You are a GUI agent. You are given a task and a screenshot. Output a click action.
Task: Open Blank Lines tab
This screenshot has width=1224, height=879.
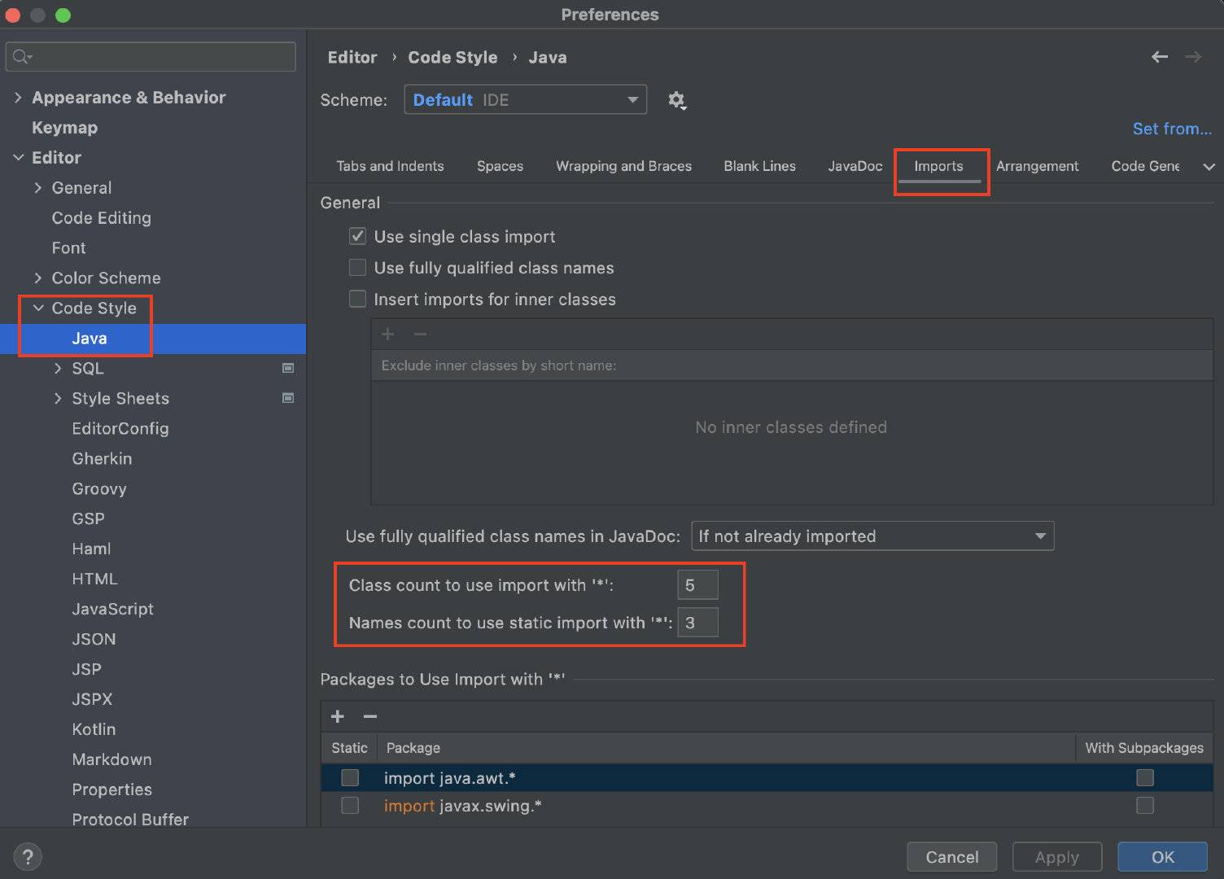coord(759,166)
